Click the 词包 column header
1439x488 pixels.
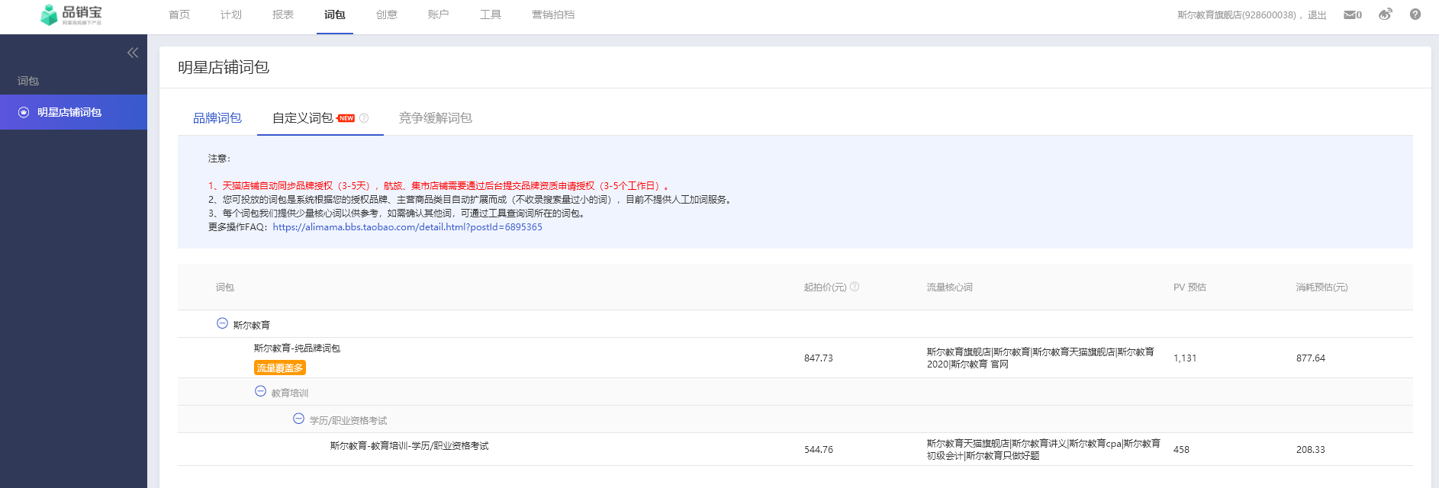[x=225, y=287]
